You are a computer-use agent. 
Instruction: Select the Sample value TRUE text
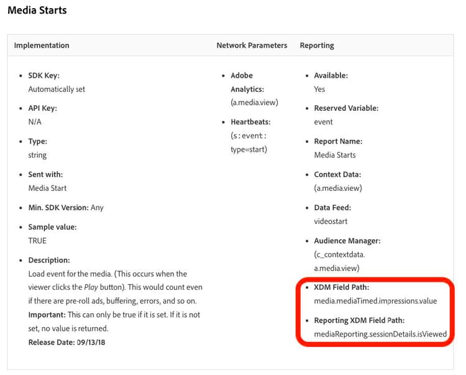click(x=37, y=241)
